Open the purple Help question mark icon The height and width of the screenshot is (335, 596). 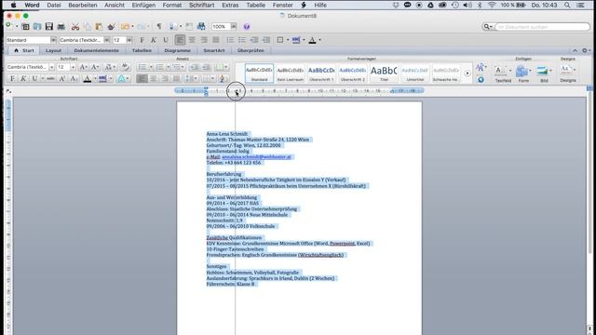(x=246, y=27)
